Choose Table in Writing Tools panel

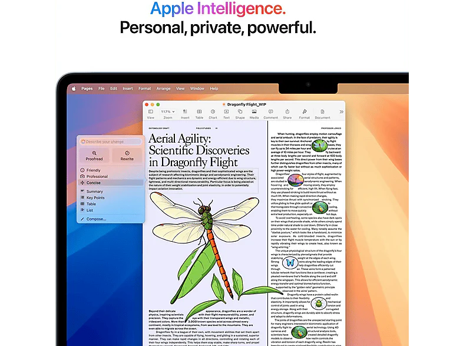111,204
